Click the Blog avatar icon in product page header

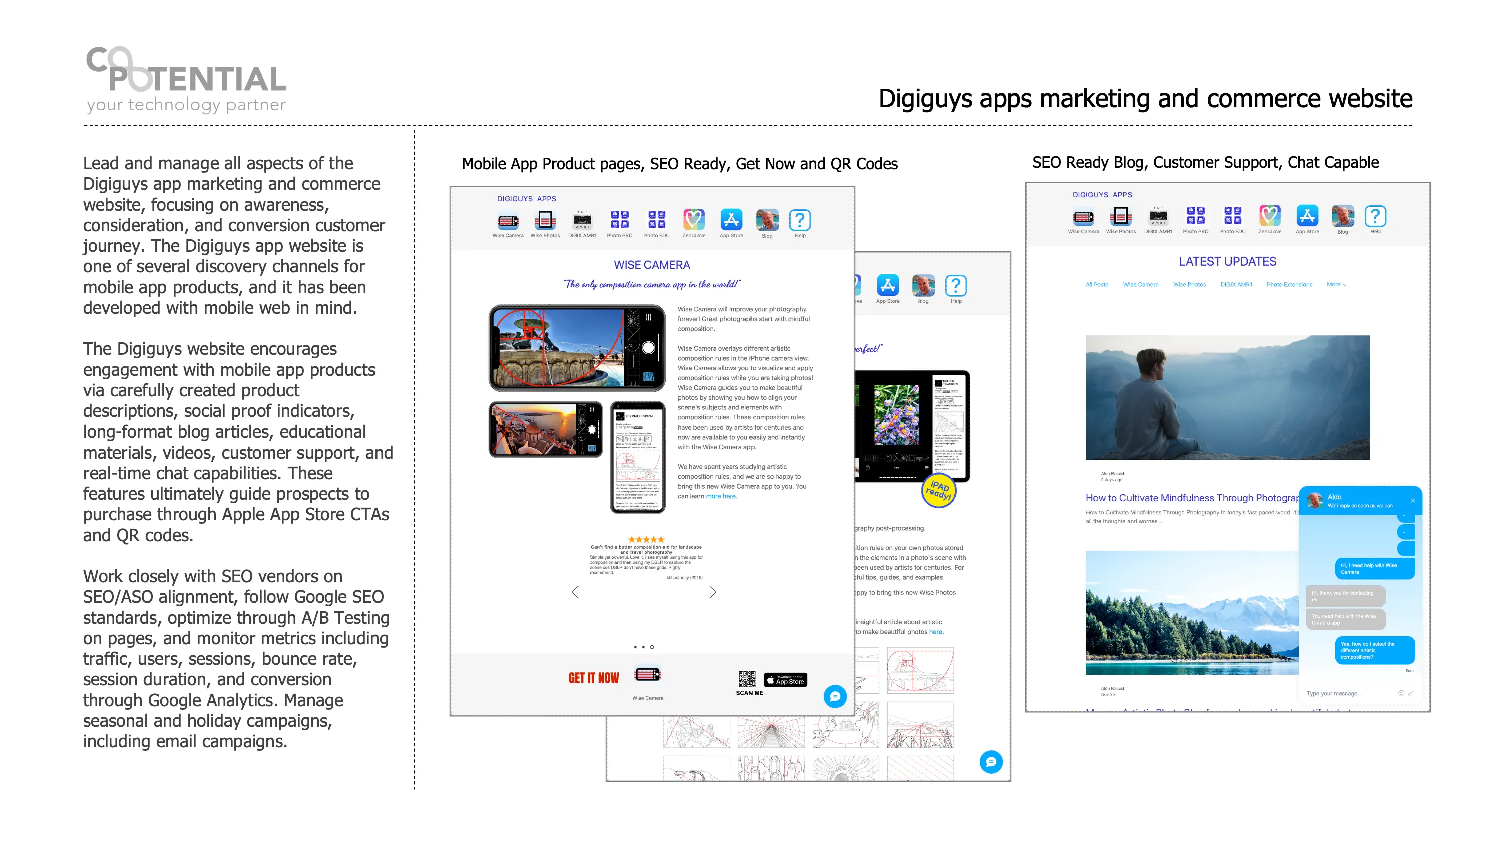(x=767, y=220)
